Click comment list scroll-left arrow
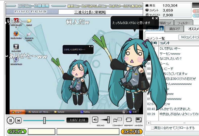This screenshot has height=136, width=199. tap(148, 123)
